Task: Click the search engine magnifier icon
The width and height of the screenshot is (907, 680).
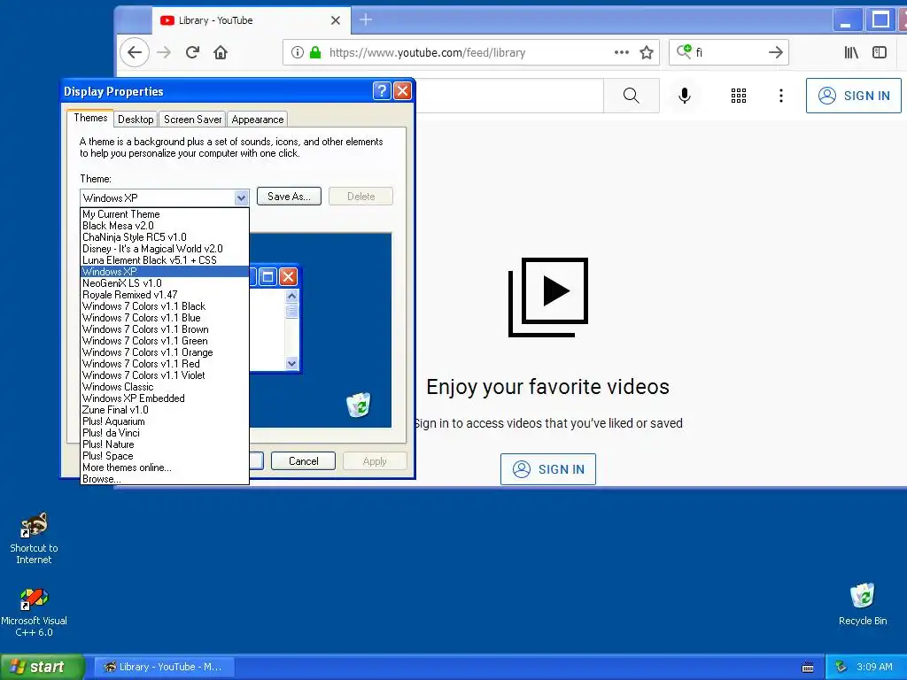Action: [x=684, y=51]
